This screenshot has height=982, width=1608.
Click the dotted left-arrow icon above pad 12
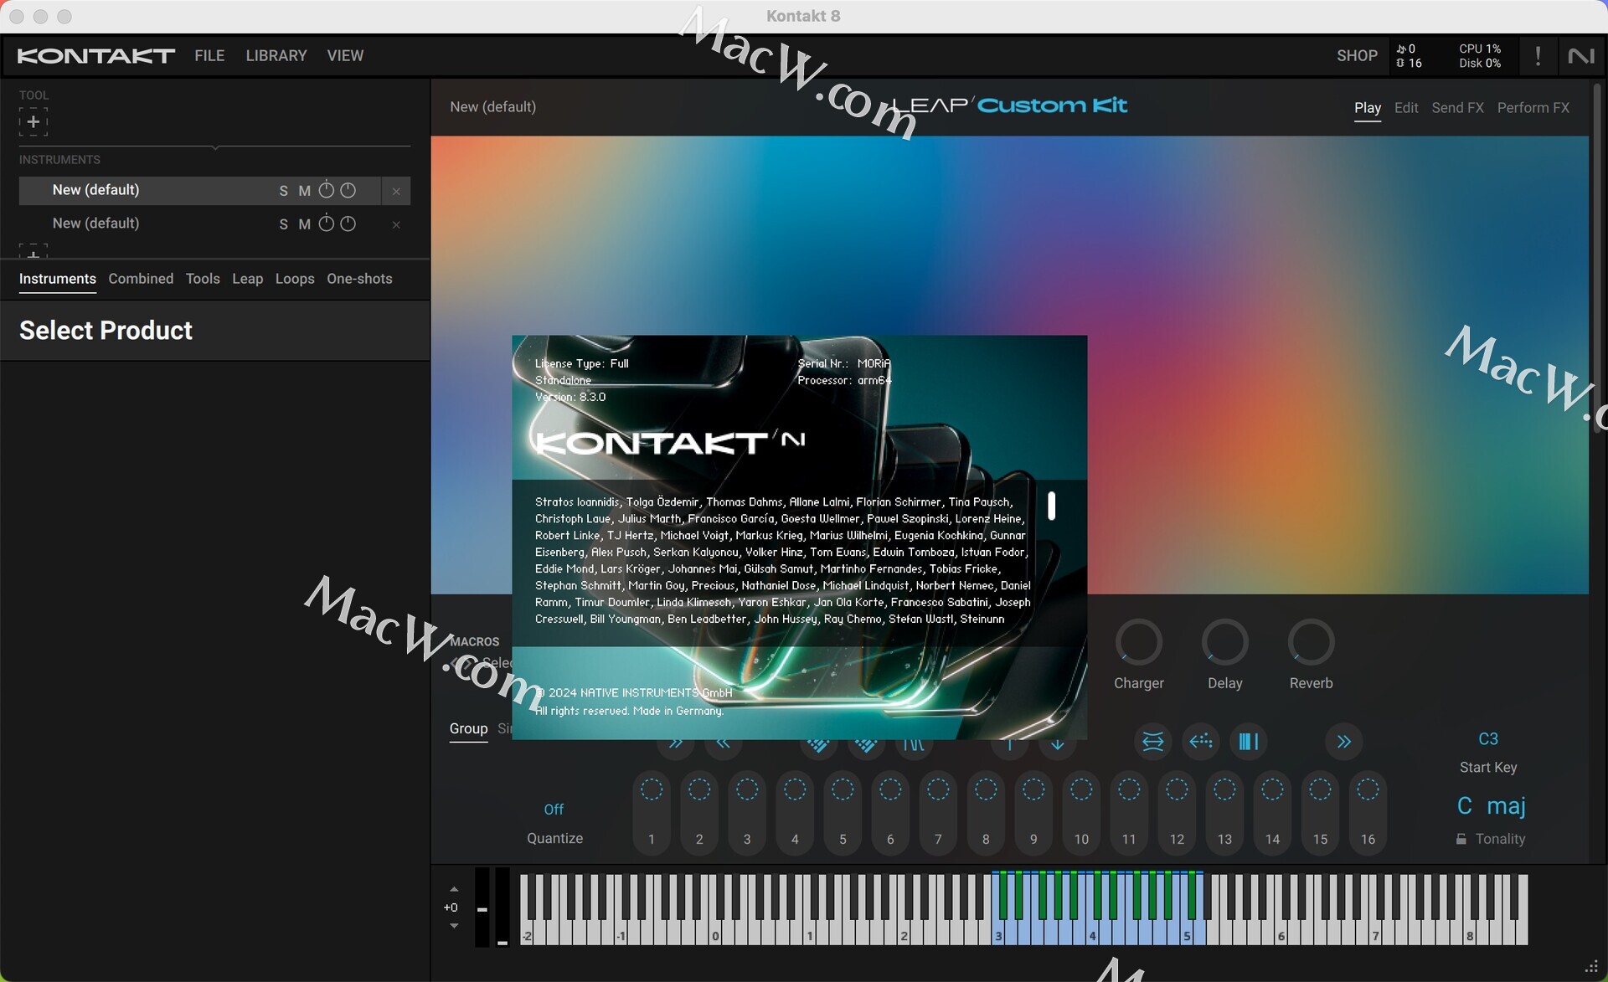point(1201,742)
